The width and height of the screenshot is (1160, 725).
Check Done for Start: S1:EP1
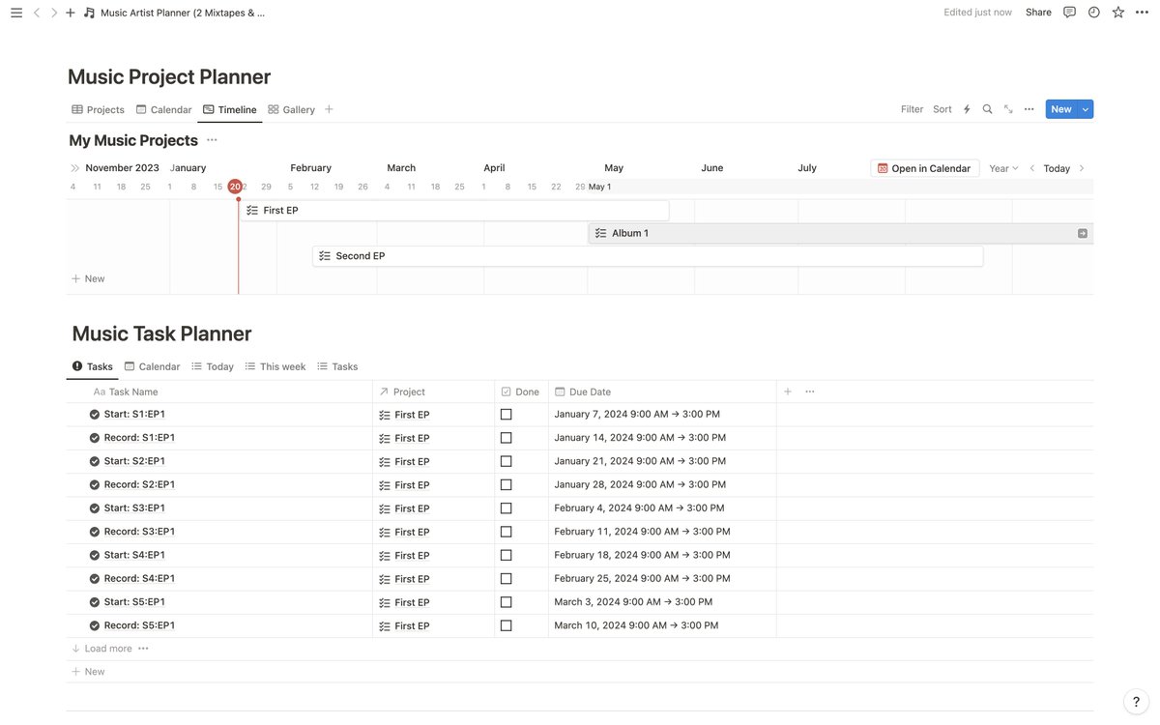pos(506,415)
